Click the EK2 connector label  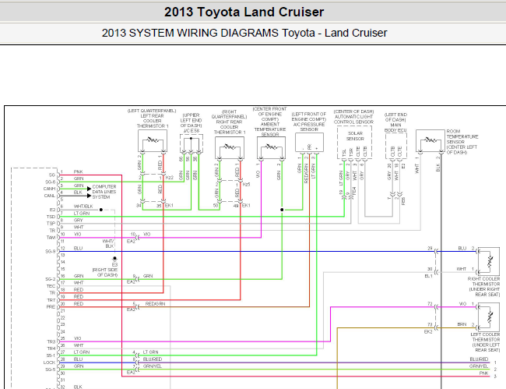[428, 332]
